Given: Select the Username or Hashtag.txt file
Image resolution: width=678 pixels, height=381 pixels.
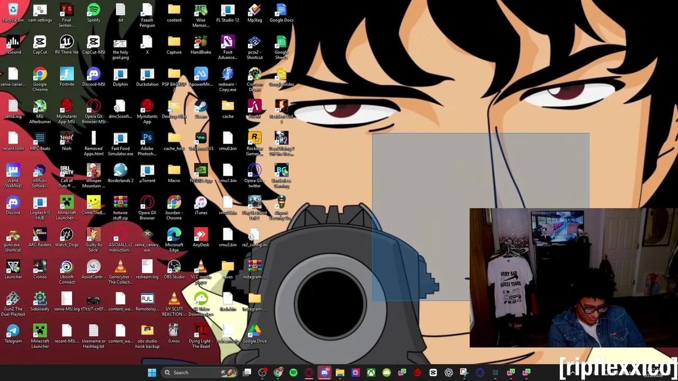Looking at the screenshot, I should coord(93,337).
